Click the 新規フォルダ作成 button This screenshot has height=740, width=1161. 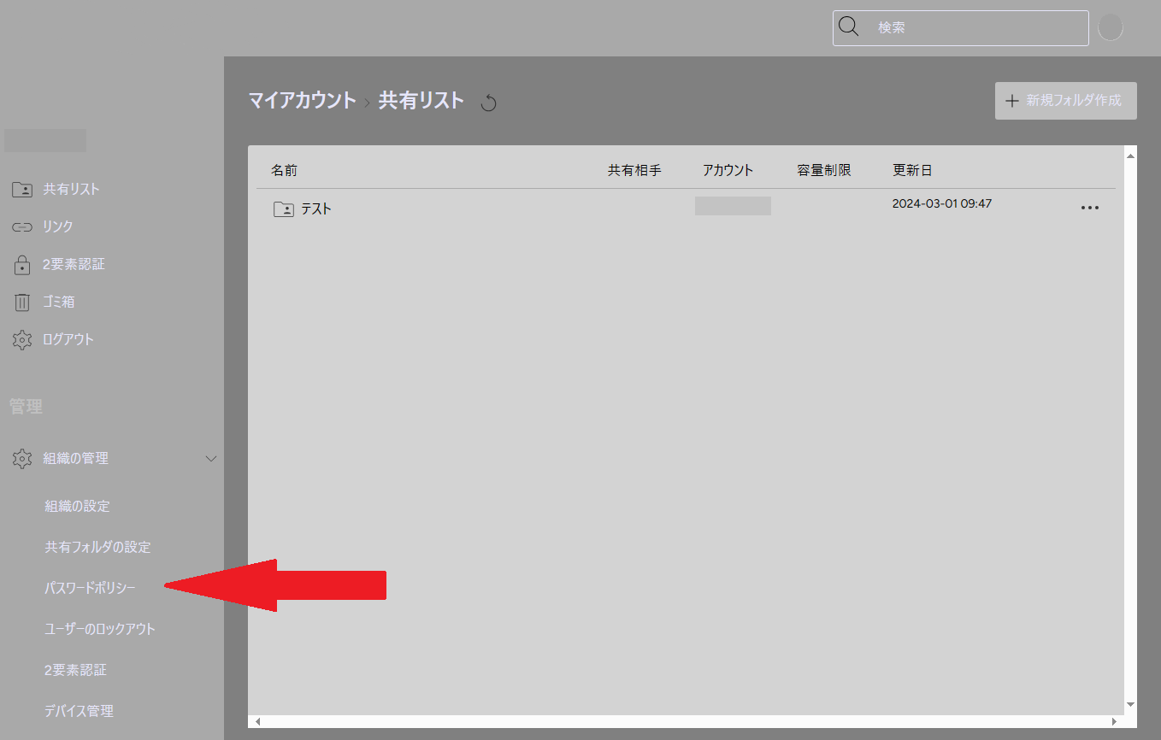1066,101
